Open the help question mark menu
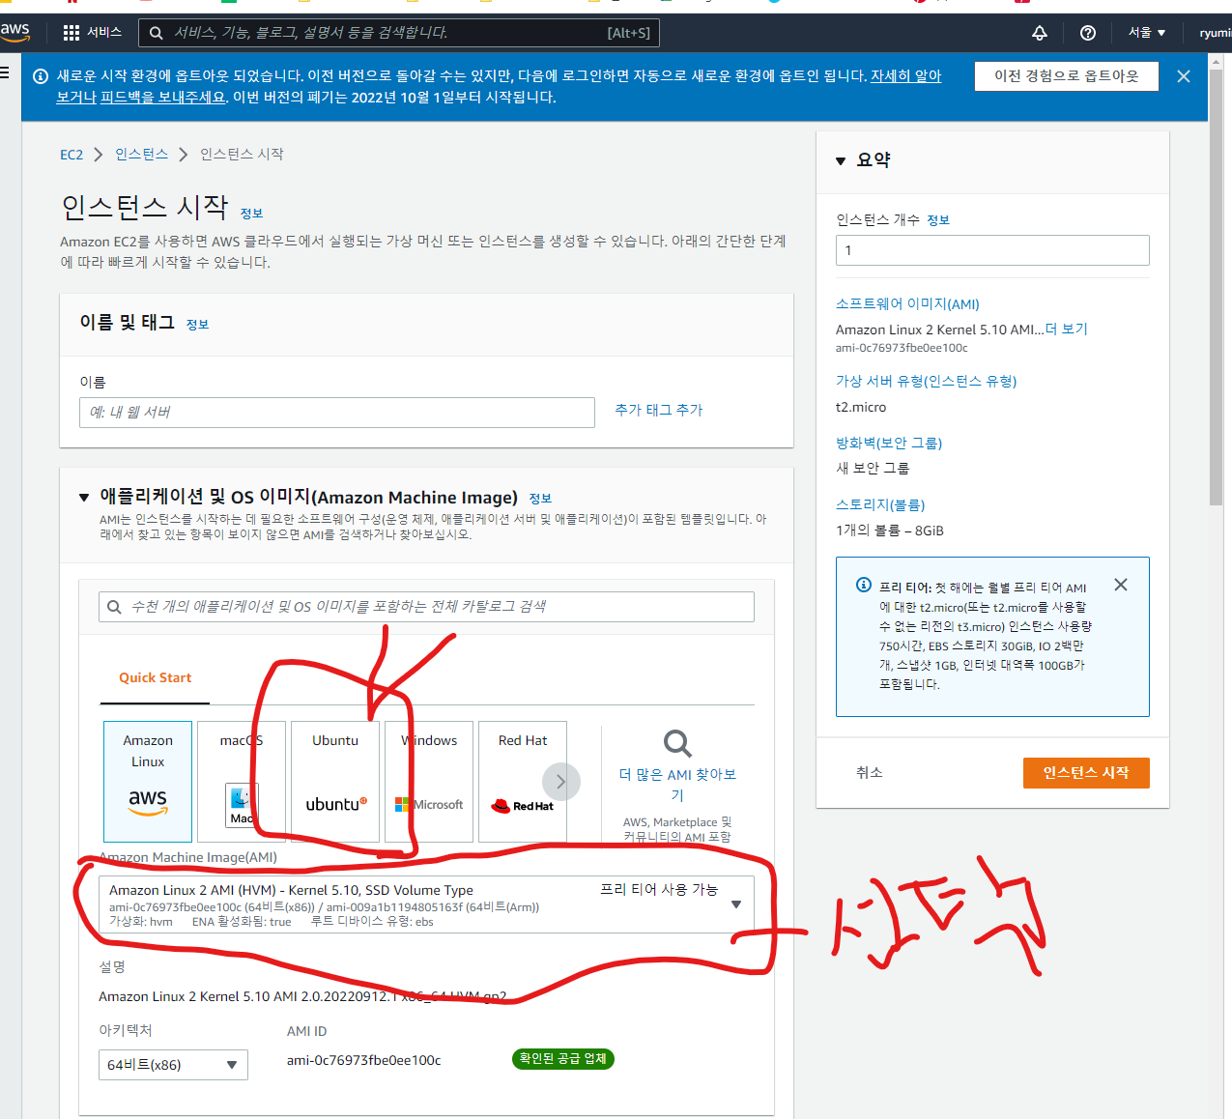The image size is (1232, 1119). (x=1088, y=33)
